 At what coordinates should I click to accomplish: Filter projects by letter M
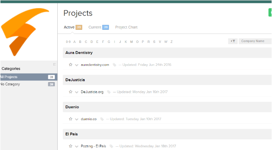coord(131,42)
